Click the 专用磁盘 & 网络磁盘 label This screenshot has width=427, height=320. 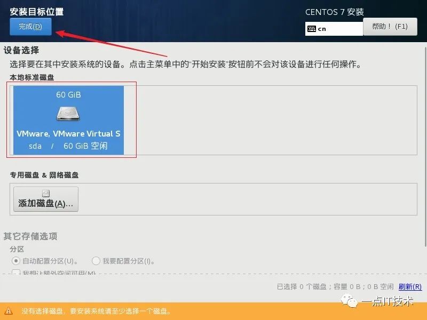44,175
